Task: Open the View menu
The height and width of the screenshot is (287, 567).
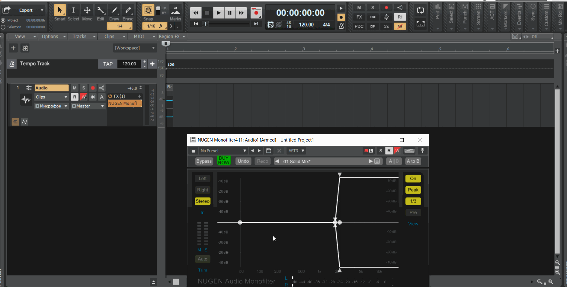Action: click(22, 37)
